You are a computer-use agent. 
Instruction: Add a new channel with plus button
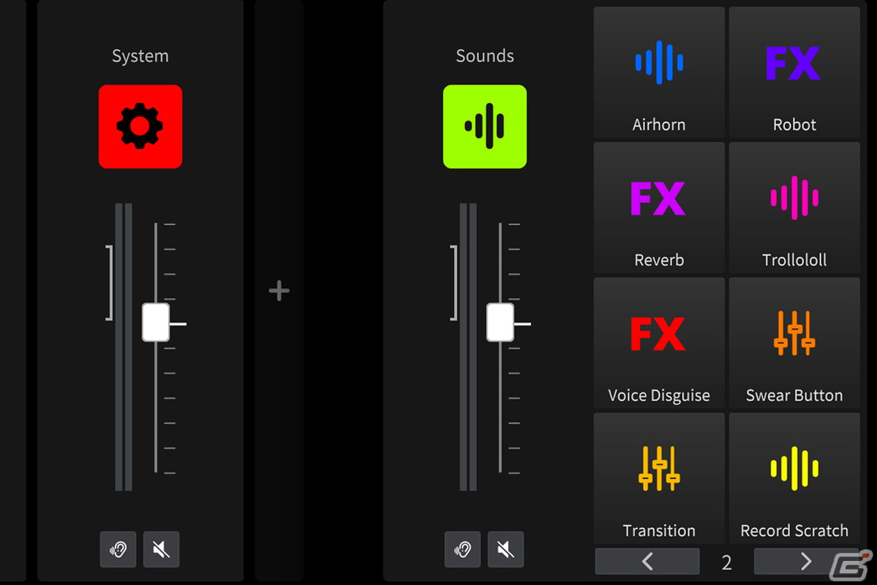click(x=279, y=291)
